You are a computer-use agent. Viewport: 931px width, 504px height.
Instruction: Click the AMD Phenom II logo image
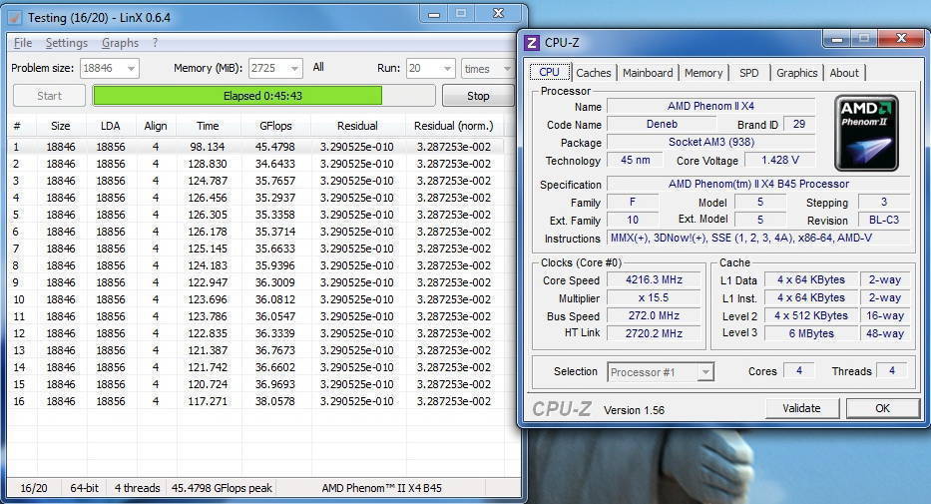(x=866, y=133)
